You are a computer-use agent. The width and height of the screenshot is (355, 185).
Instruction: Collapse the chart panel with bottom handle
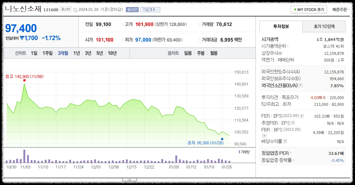tap(129, 180)
